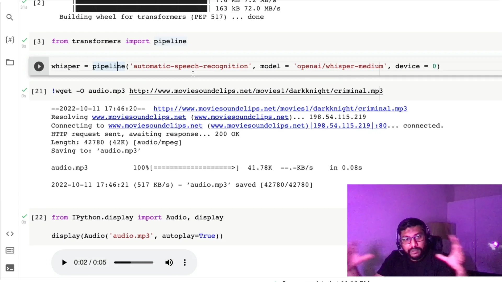Play the audio.mp3 clip
Screen dimensions: 502x282
tap(64, 262)
